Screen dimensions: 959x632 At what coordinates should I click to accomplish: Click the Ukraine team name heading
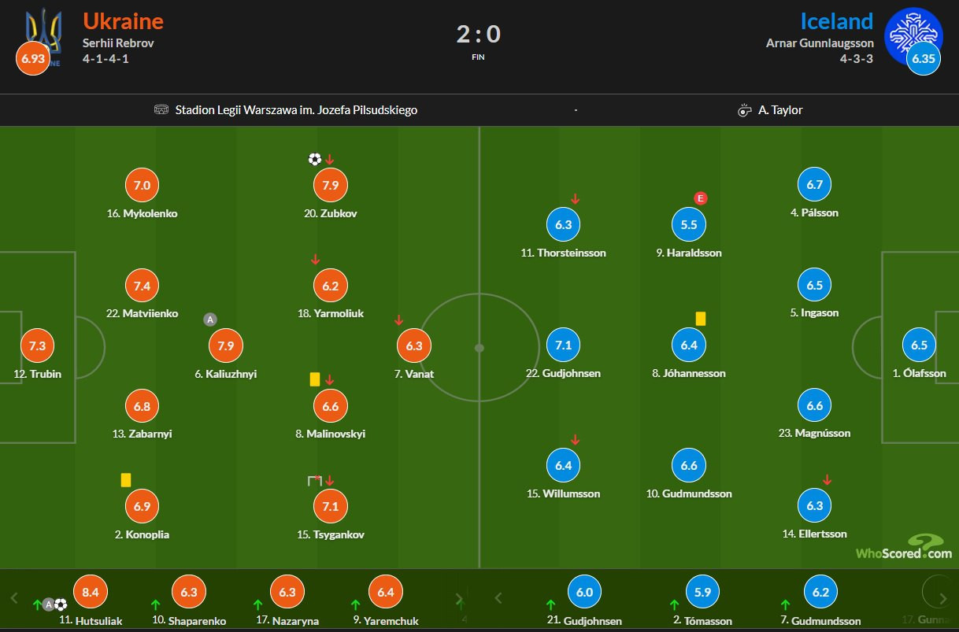[x=123, y=21]
